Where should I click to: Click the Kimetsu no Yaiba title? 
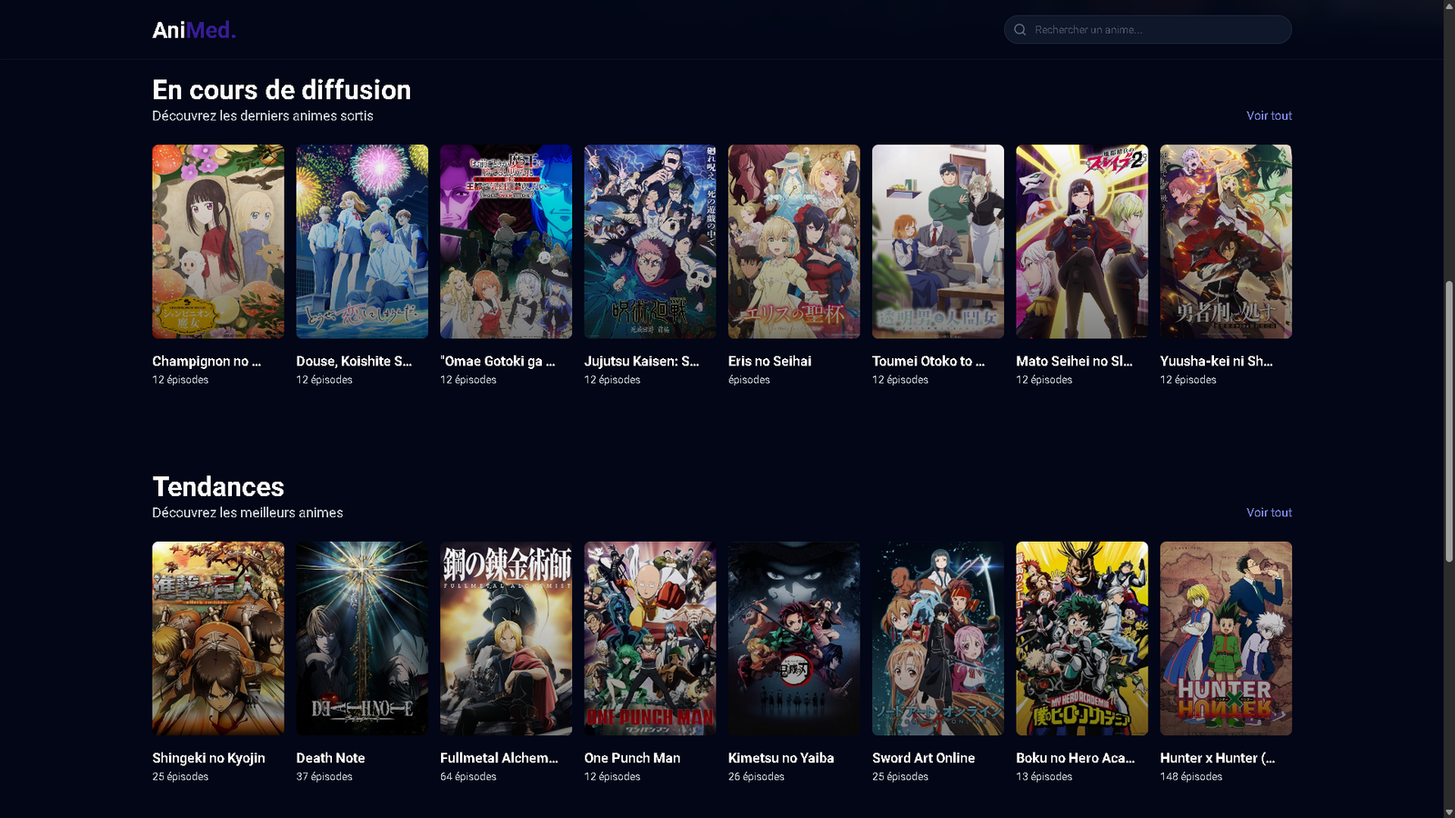tap(780, 758)
